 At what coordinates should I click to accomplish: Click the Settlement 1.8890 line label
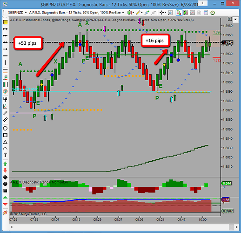click(x=25, y=89)
